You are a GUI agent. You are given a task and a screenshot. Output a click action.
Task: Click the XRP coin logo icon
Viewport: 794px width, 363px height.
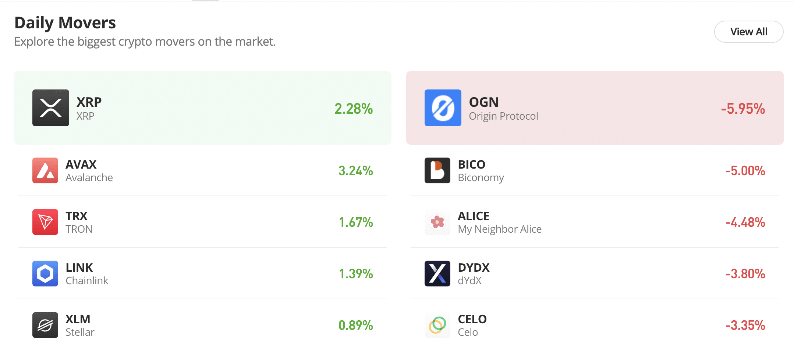click(51, 108)
